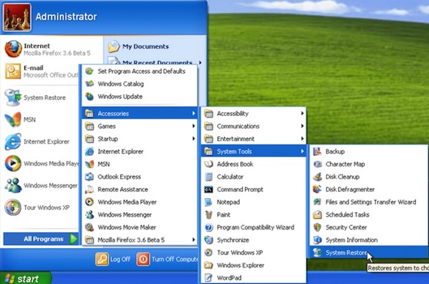Launch Remote Assistance from programs menu

click(x=139, y=190)
